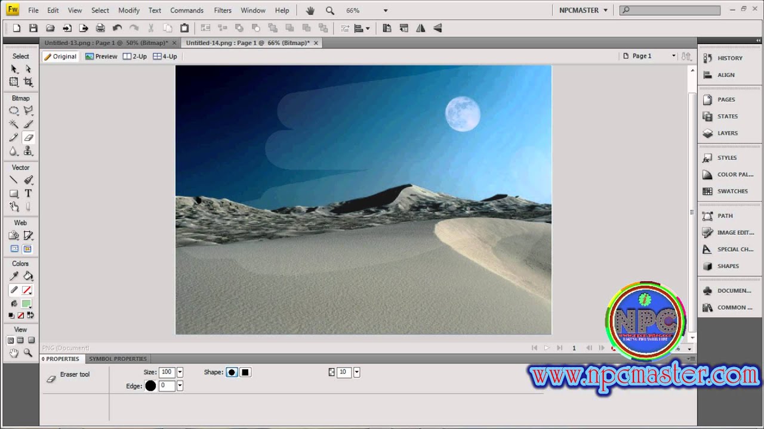The image size is (764, 429).
Task: Open the NPCMASTER workspace dropdown
Action: point(583,10)
